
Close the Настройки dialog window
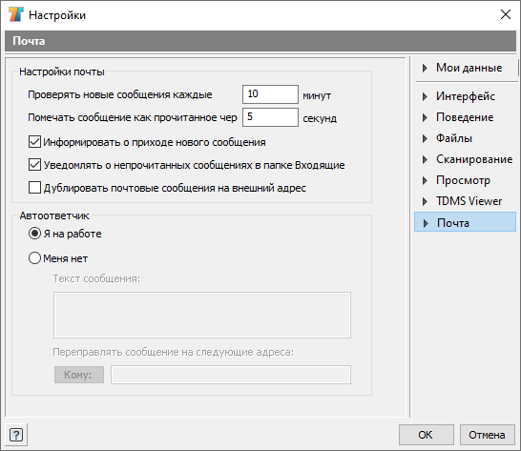(x=506, y=14)
